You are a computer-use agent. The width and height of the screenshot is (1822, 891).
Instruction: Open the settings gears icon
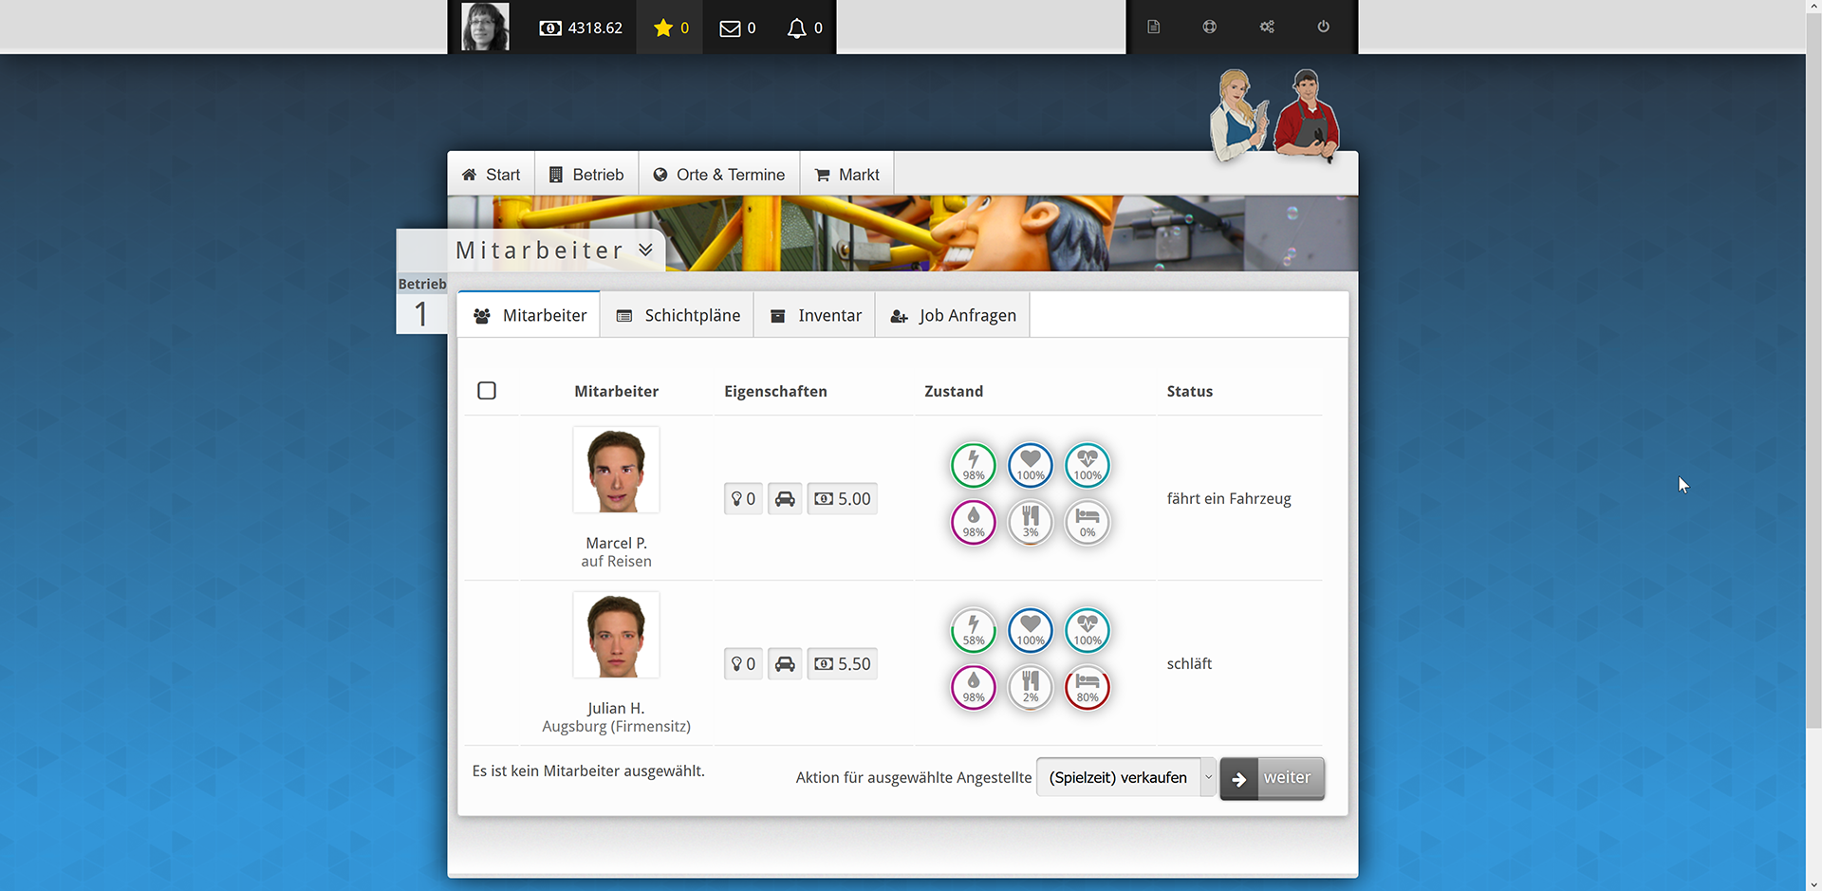coord(1267,27)
